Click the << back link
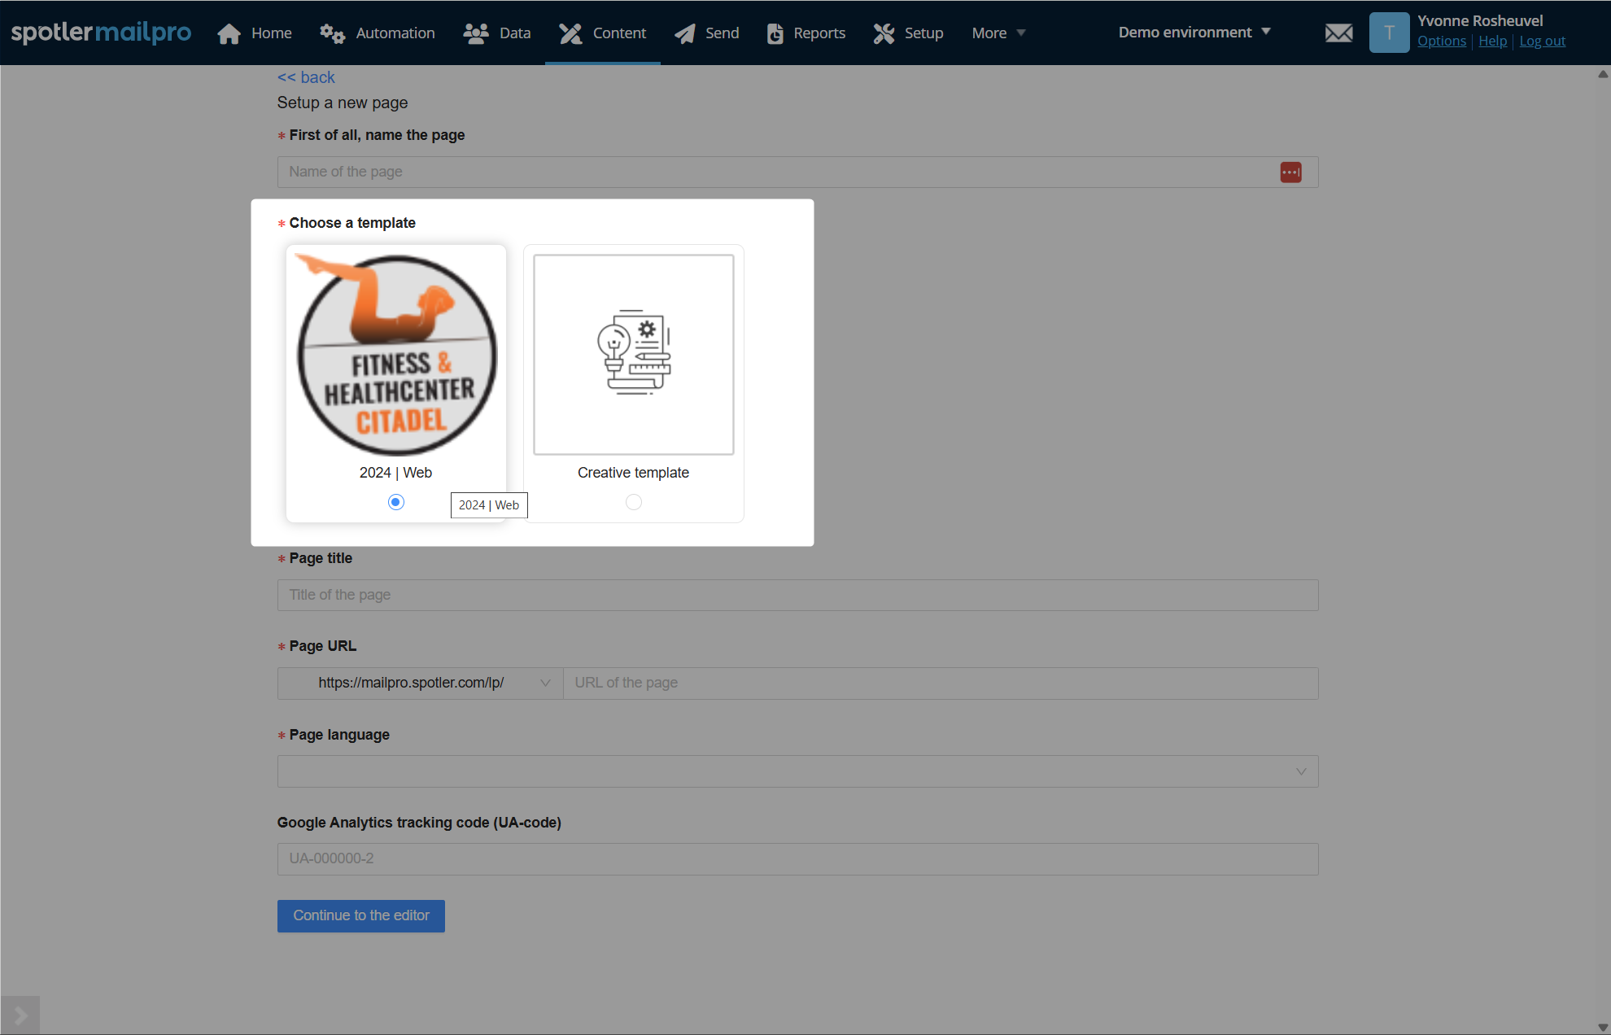The image size is (1611, 1035). point(306,77)
